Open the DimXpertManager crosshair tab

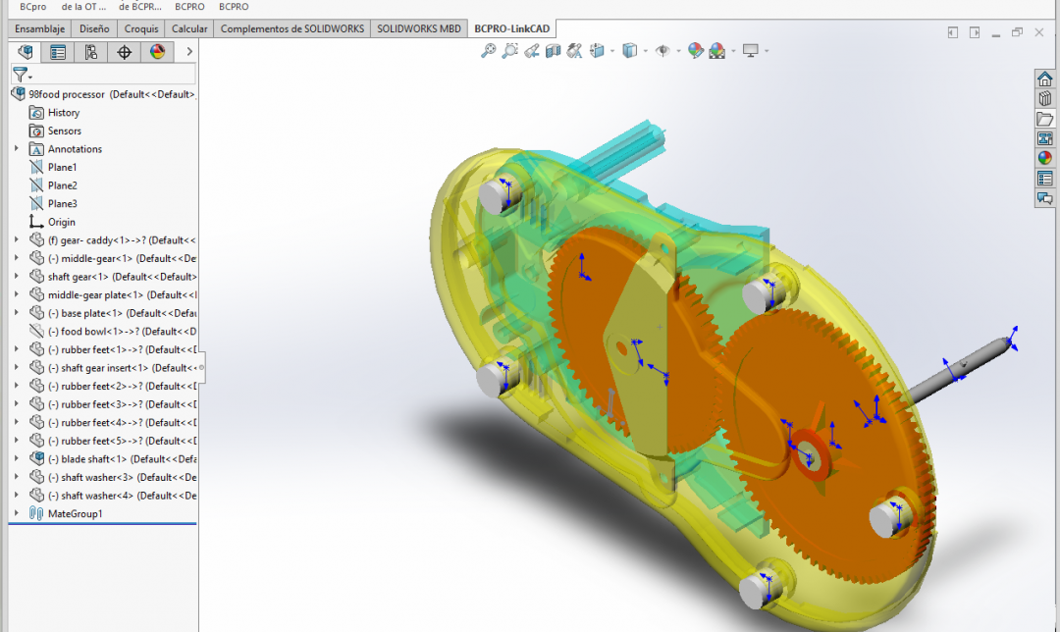(125, 52)
